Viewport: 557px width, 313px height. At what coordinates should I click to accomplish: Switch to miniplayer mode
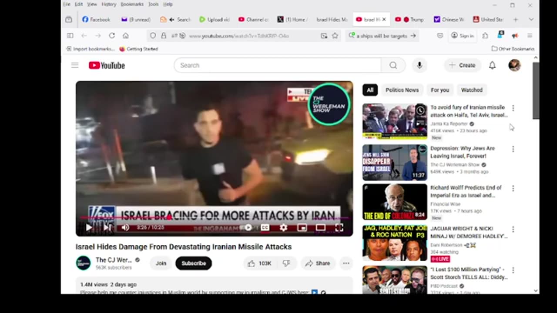click(302, 227)
